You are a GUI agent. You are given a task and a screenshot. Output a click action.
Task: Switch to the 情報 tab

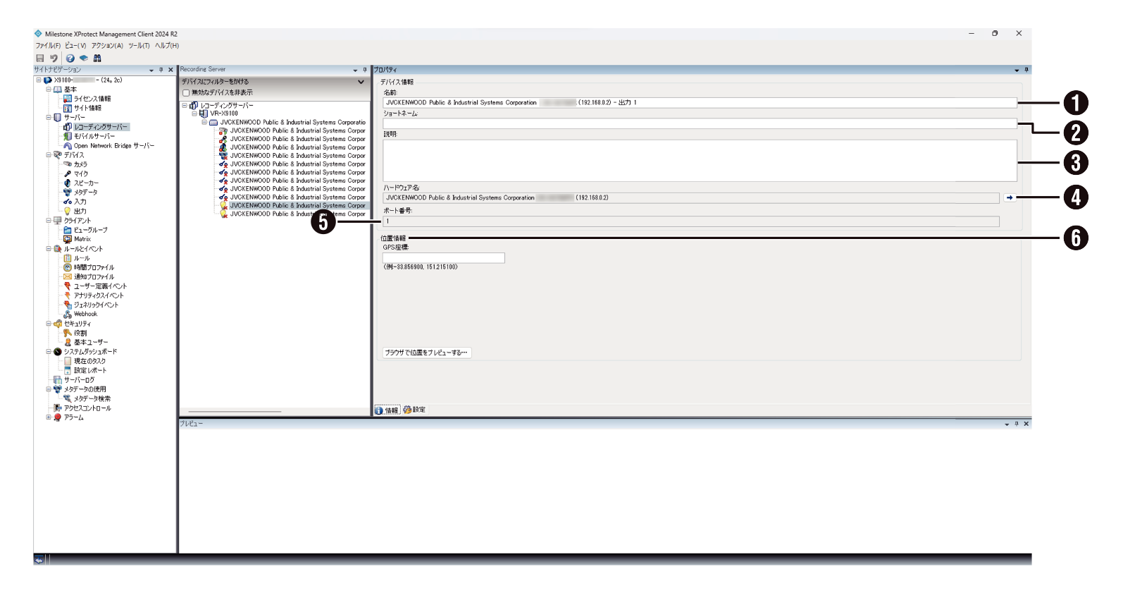[x=387, y=410]
